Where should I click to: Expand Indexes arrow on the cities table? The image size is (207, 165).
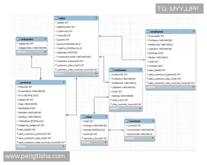[x=106, y=143]
